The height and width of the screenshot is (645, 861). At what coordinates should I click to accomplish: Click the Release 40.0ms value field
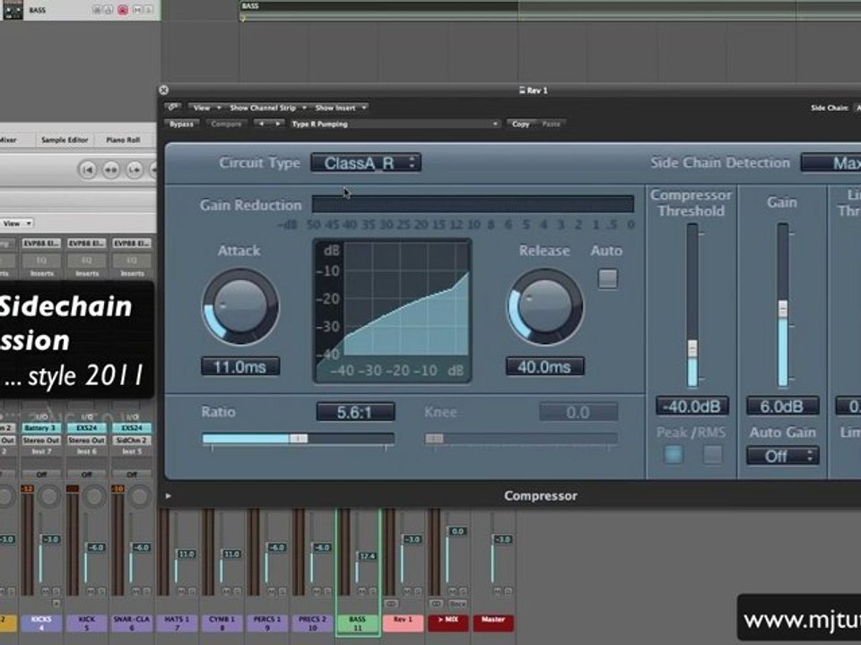coord(544,366)
